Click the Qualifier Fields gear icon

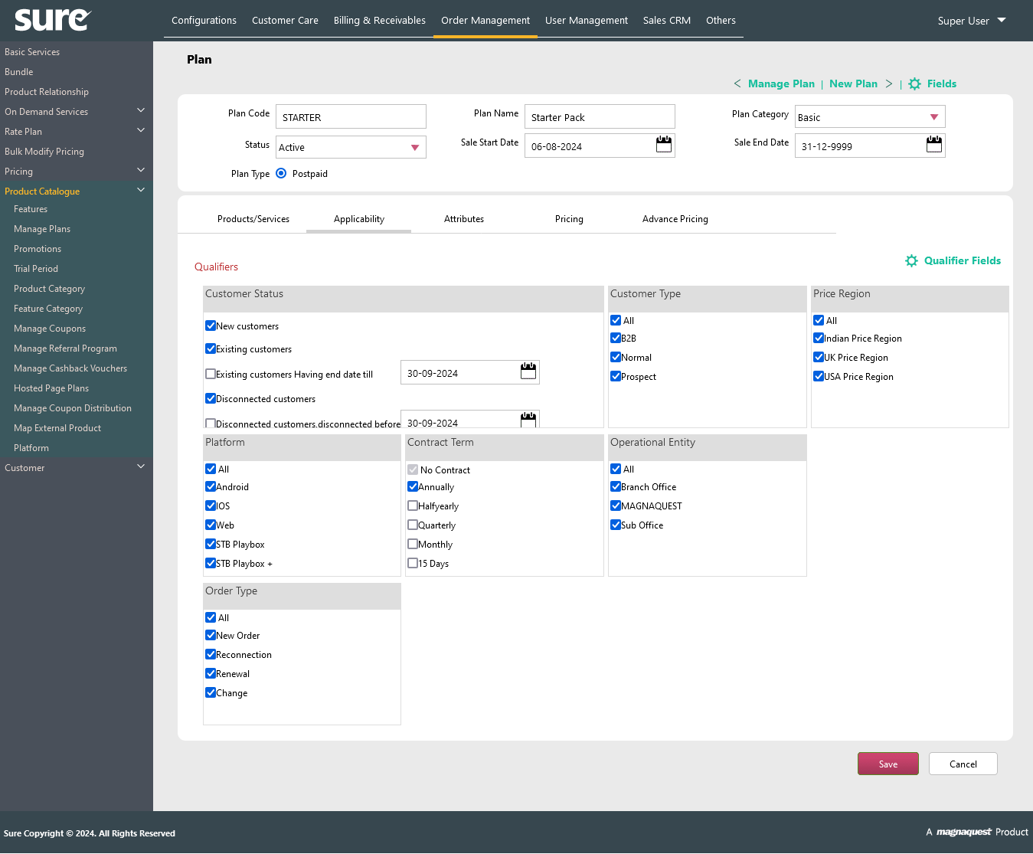coord(911,261)
